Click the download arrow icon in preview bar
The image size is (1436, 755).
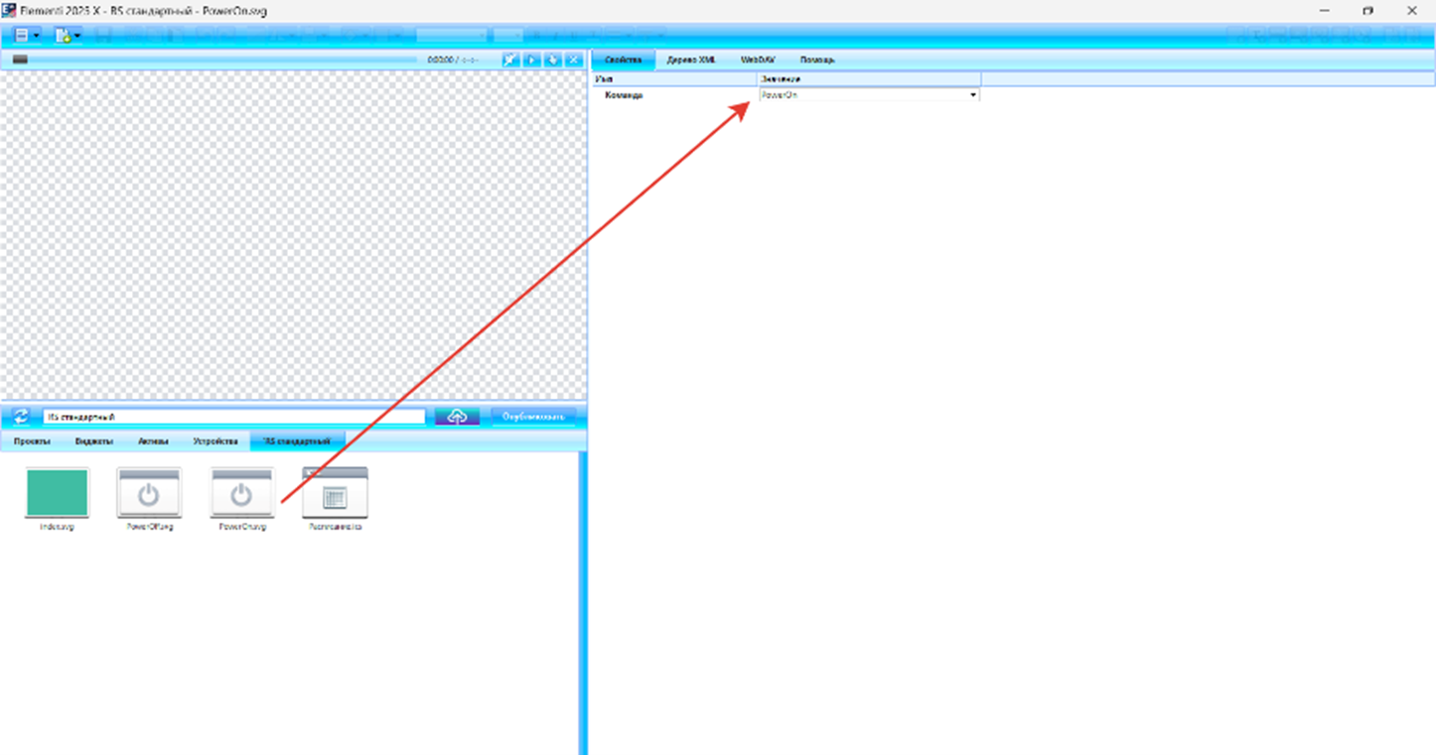pyautogui.click(x=553, y=61)
